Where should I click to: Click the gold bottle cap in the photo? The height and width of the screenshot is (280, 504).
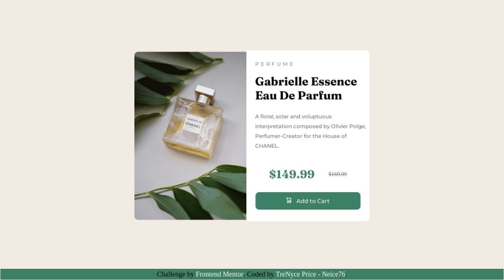[x=205, y=95]
